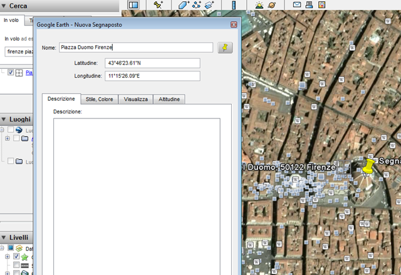Click the lower folder icon in Luoghi
The image size is (401, 275).
(19, 161)
